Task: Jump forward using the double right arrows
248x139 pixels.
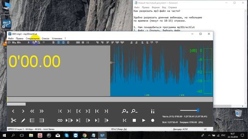Action: point(41,111)
